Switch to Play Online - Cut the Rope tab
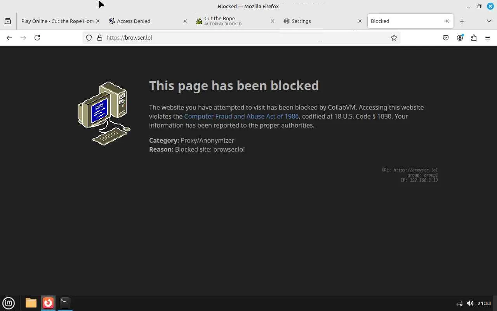 point(57,21)
